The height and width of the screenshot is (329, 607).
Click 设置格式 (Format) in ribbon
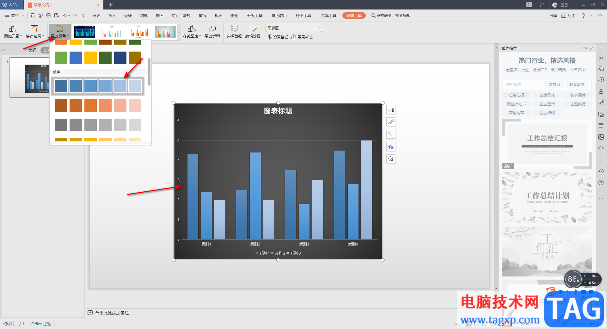click(x=278, y=37)
